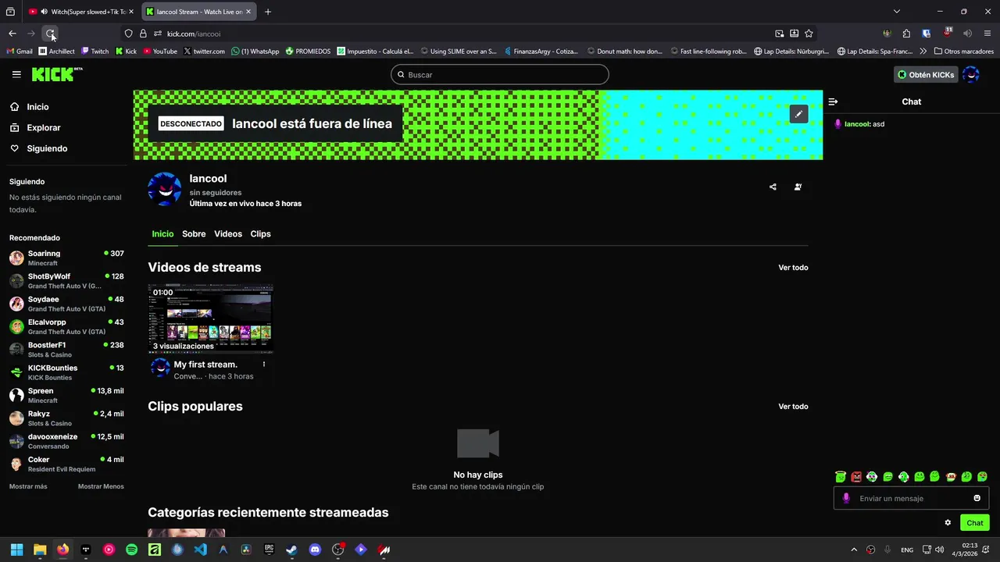The image size is (1000, 562).
Task: Click lancool username in chat message
Action: tap(858, 124)
